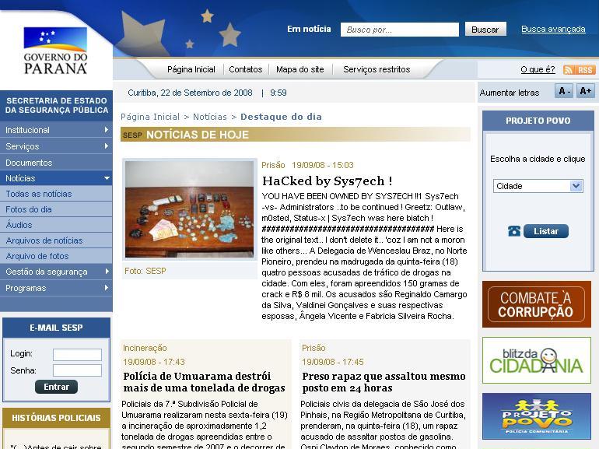Screen dimensions: 599x449
Task: Open Mapa do site menu item
Action: [x=299, y=69]
